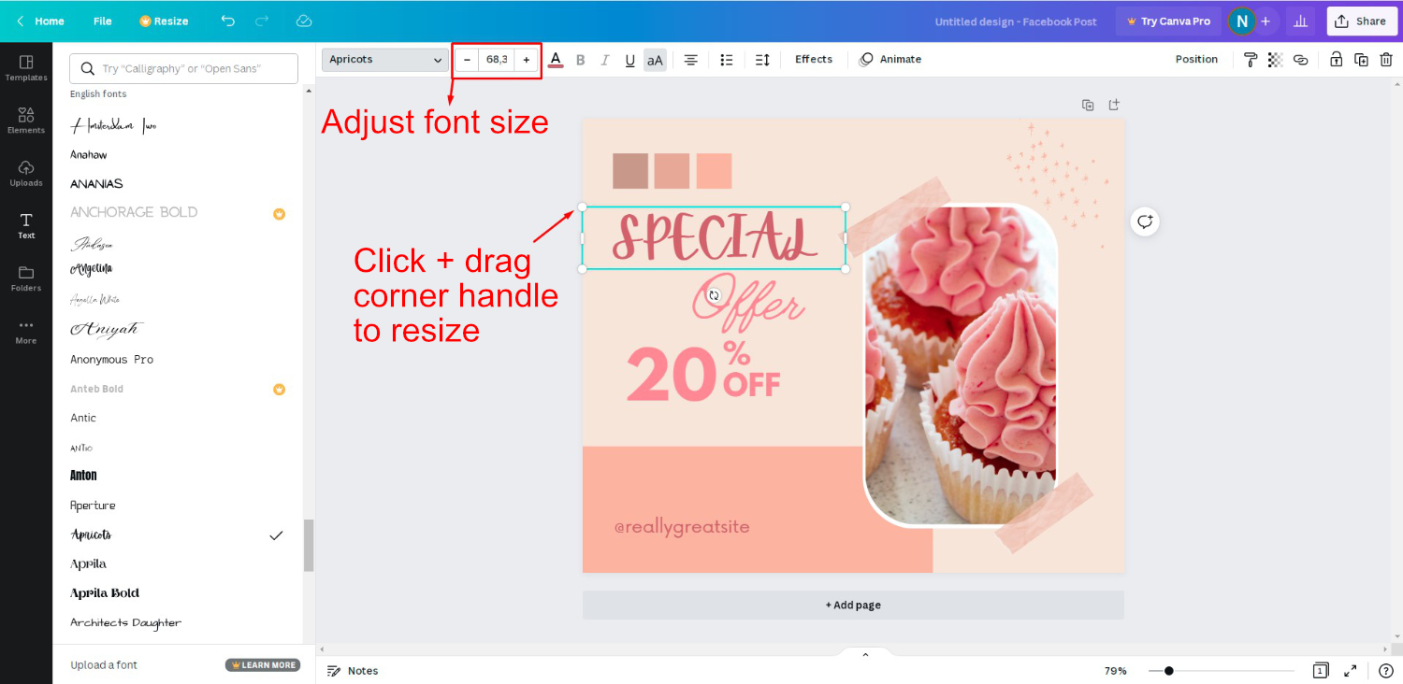Click the Link icon in the toolbar
1403x684 pixels.
pyautogui.click(x=1300, y=59)
